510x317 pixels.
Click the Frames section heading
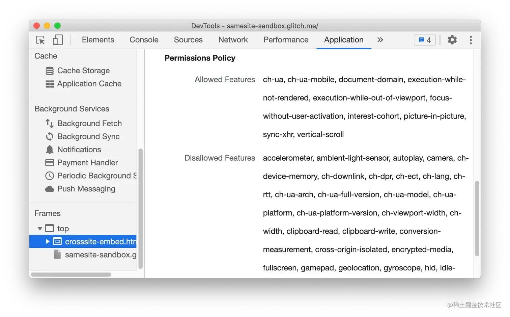pyautogui.click(x=48, y=213)
